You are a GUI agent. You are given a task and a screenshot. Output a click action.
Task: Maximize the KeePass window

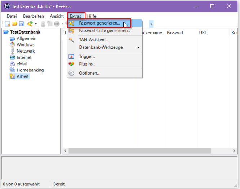tap(212, 6)
